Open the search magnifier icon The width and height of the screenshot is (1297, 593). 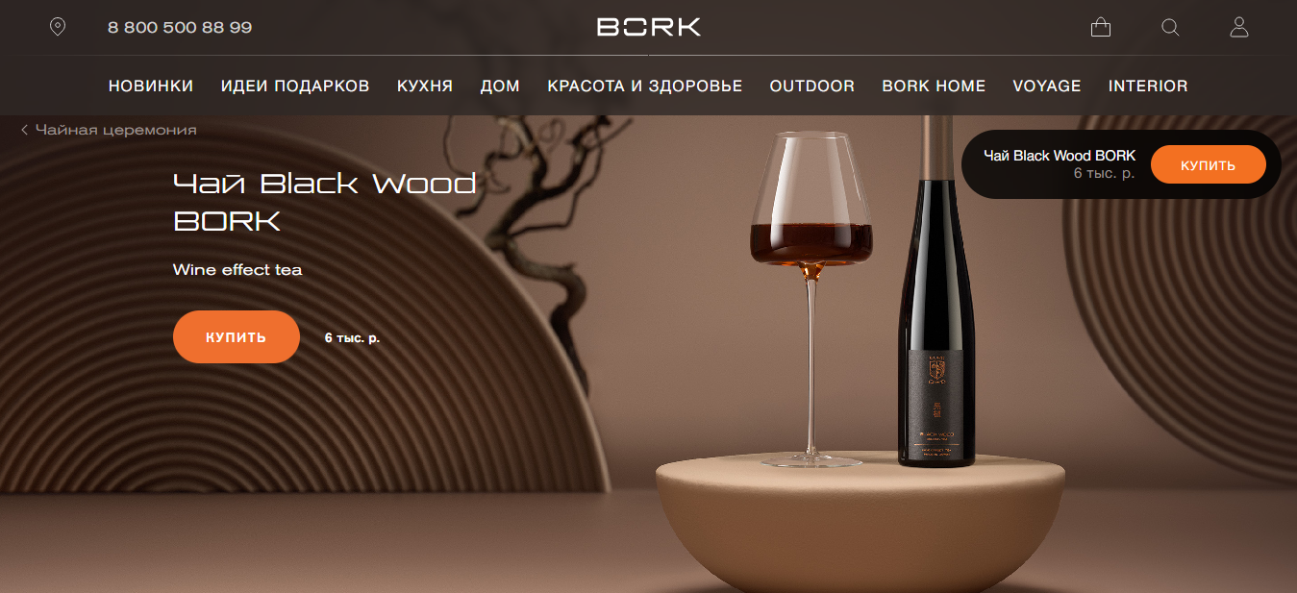1170,27
